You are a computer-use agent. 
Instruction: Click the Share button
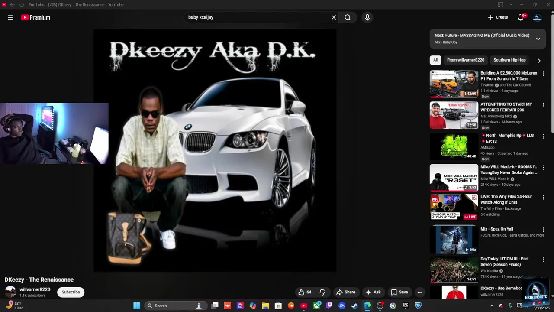pos(346,292)
